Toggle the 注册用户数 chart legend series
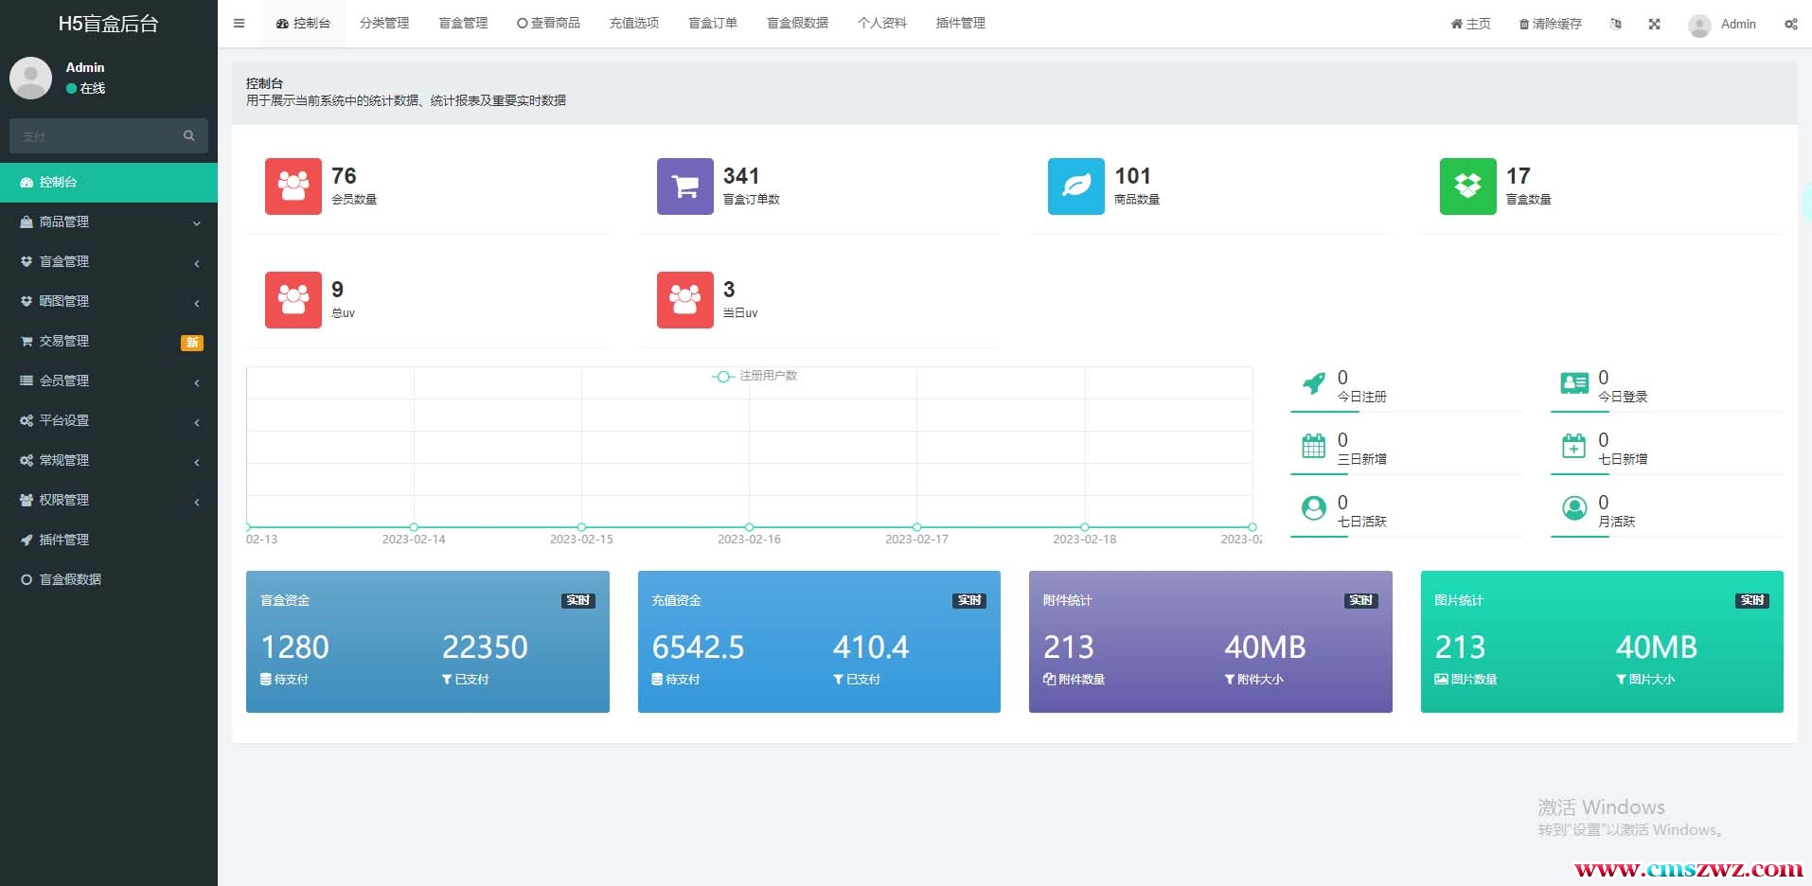 (755, 376)
